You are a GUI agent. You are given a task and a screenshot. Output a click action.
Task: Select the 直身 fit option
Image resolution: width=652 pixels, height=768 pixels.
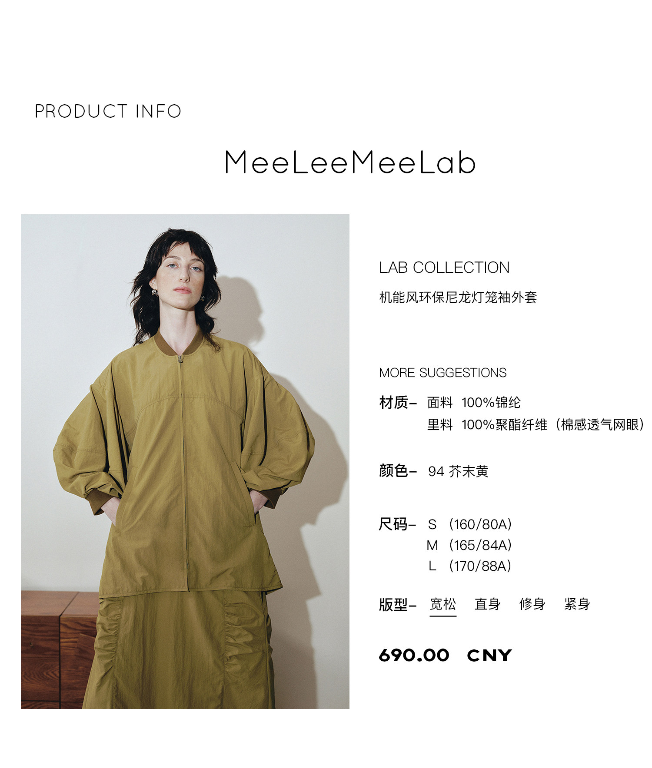488,604
